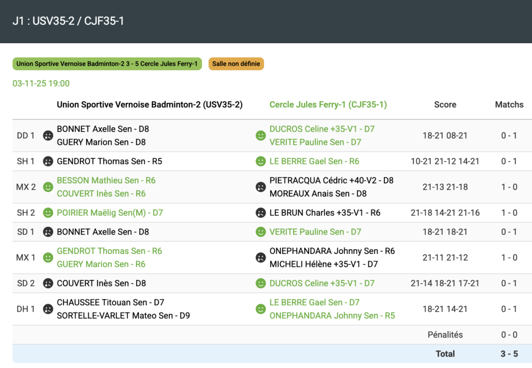The width and height of the screenshot is (532, 368).
Task: Click the sad face icon beside BONNET Axelle in DD 1
Action: point(48,135)
